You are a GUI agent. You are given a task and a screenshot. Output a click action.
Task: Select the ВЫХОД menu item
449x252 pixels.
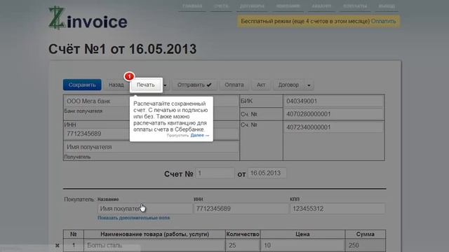click(387, 6)
